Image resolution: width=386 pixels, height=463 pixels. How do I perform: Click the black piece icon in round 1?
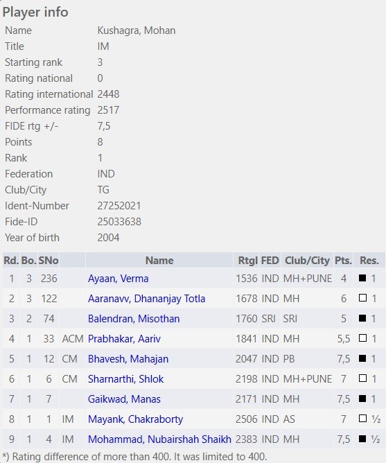pos(362,278)
